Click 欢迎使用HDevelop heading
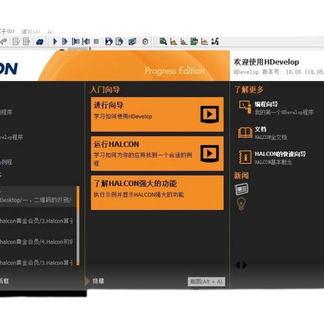Image resolution: width=324 pixels, height=324 pixels. [x=266, y=62]
